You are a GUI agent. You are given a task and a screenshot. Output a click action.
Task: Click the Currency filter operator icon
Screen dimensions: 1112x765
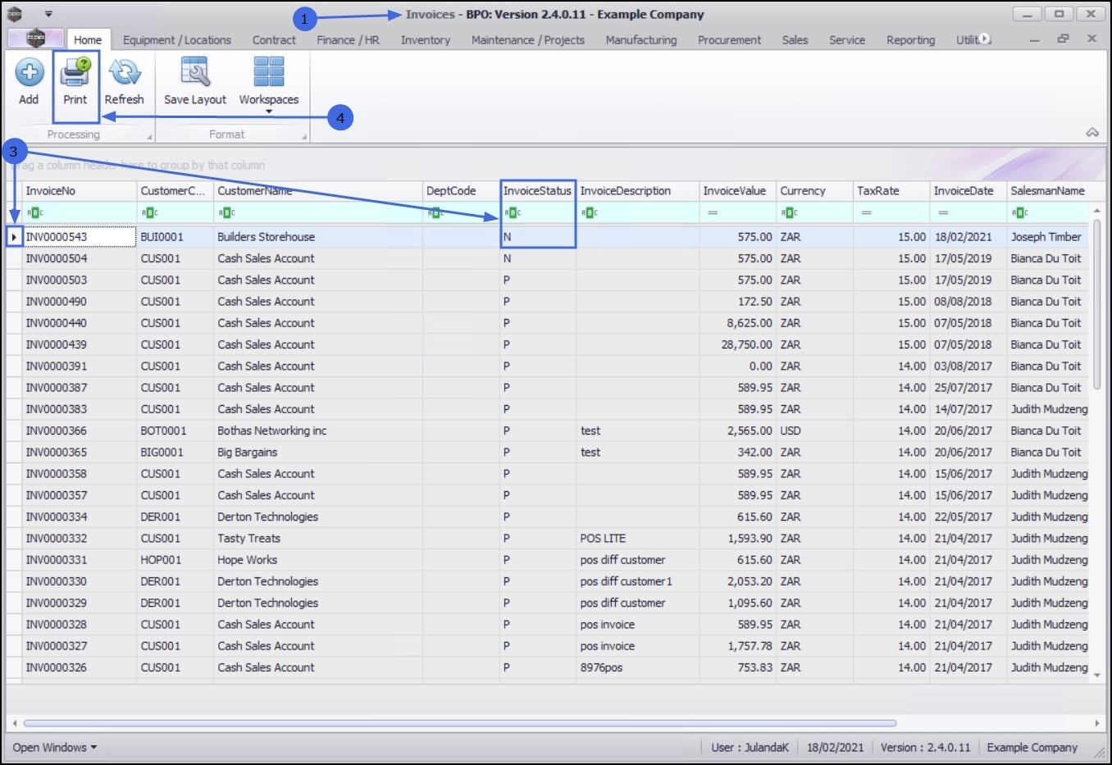(790, 213)
